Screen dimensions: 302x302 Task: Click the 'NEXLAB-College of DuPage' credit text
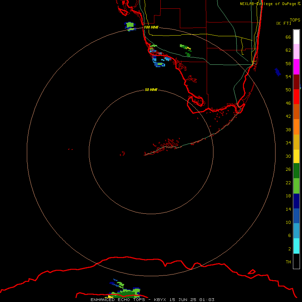pos(268,4)
